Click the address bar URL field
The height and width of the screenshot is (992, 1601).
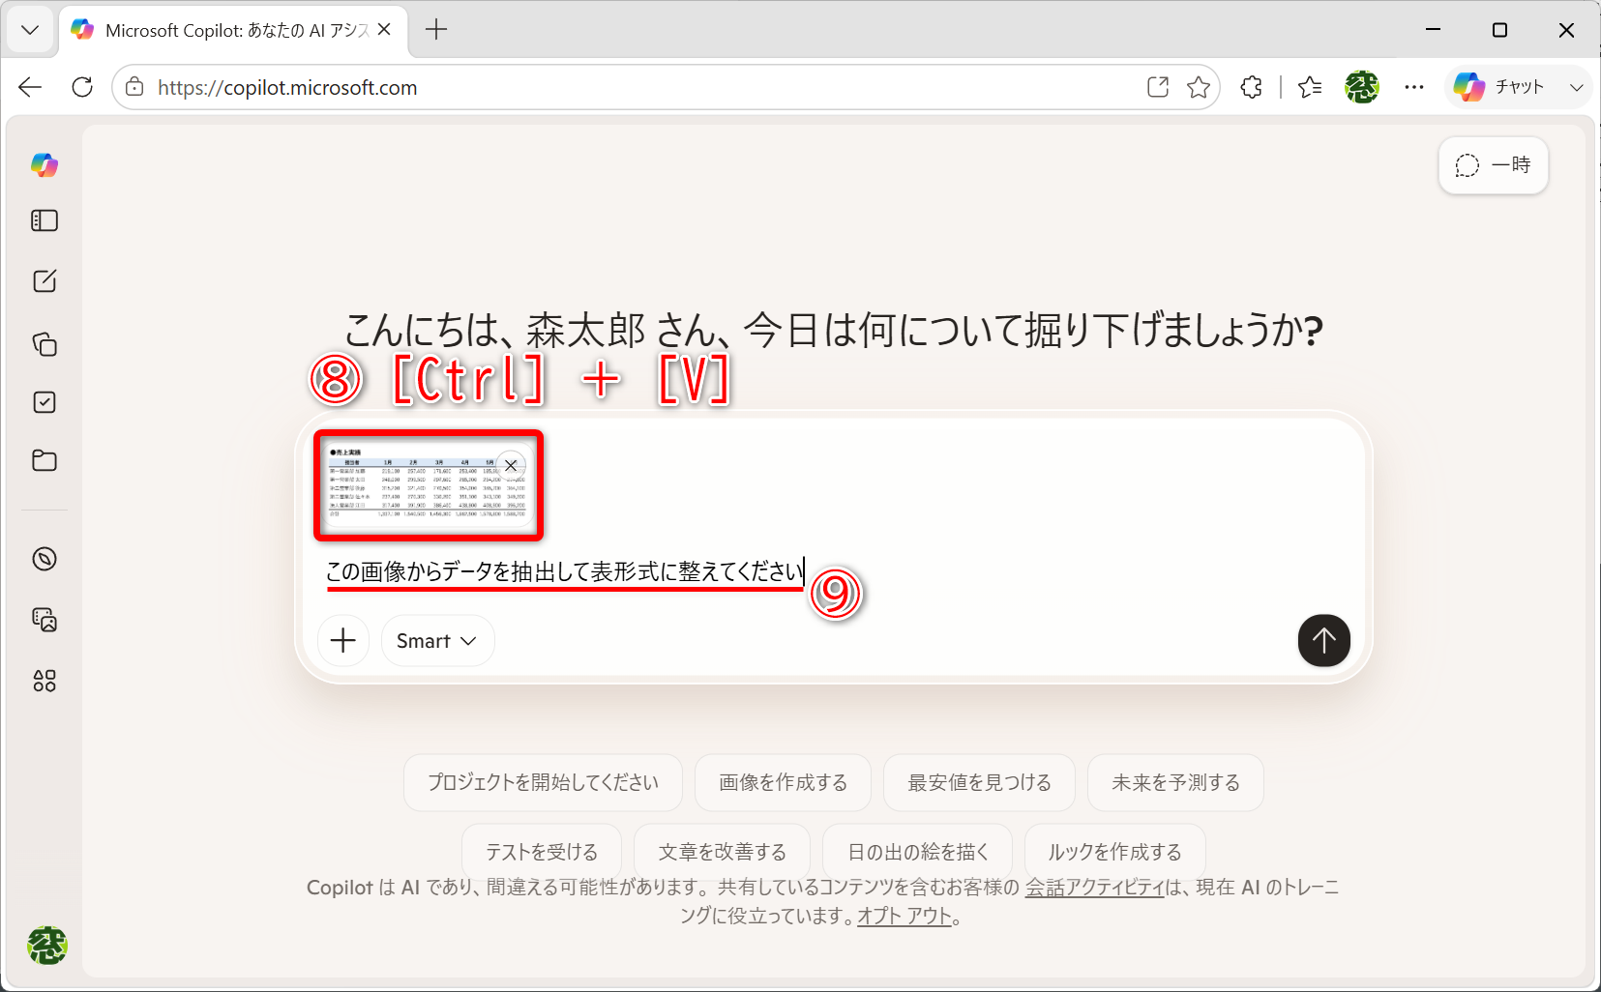[638, 87]
